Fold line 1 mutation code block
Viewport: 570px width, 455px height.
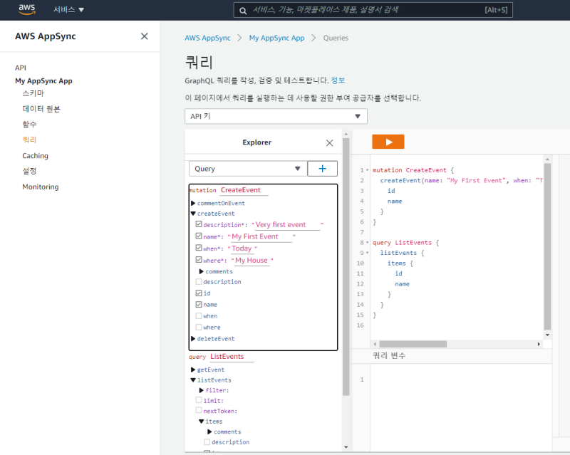(x=368, y=170)
